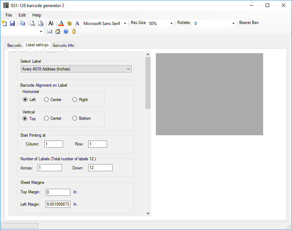292x230 pixels.
Task: Click the app icon in title bar
Action: coord(6,5)
